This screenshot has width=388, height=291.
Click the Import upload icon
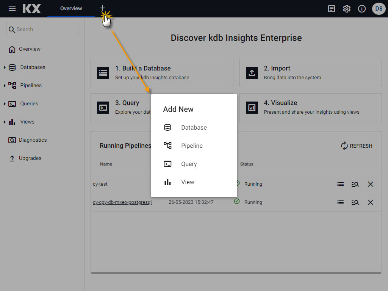(252, 73)
